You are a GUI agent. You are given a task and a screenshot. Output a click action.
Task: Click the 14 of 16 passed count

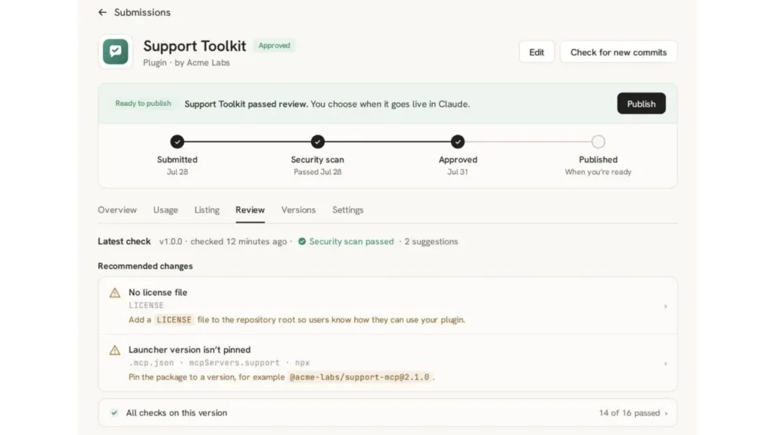point(629,413)
